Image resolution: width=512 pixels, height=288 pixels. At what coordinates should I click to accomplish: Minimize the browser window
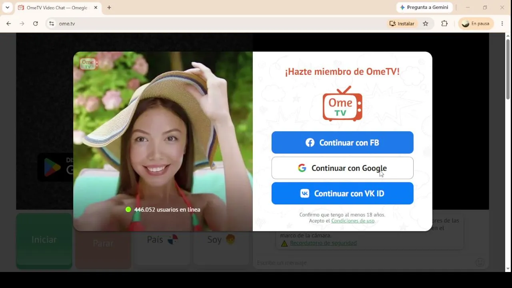tap(468, 8)
